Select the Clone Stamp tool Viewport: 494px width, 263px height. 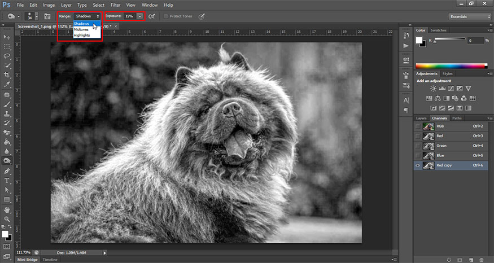[7, 113]
